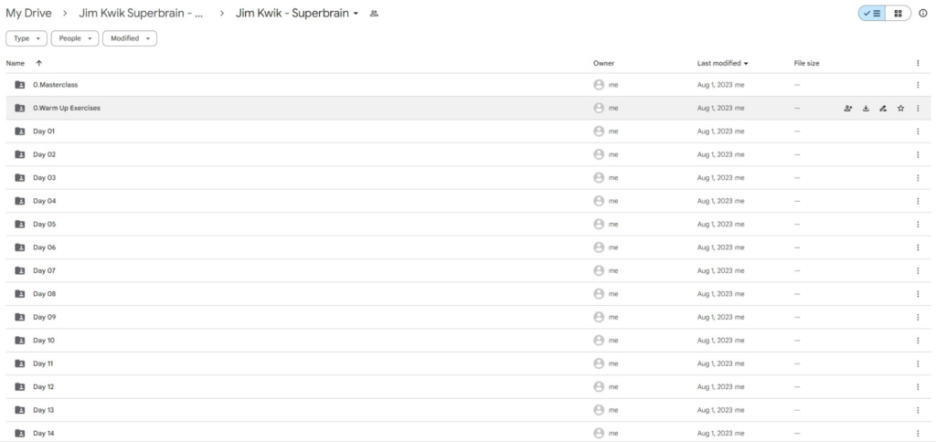Image resolution: width=936 pixels, height=442 pixels.
Task: Rename the 0.Warm Up Exercises folder
Action: (883, 108)
